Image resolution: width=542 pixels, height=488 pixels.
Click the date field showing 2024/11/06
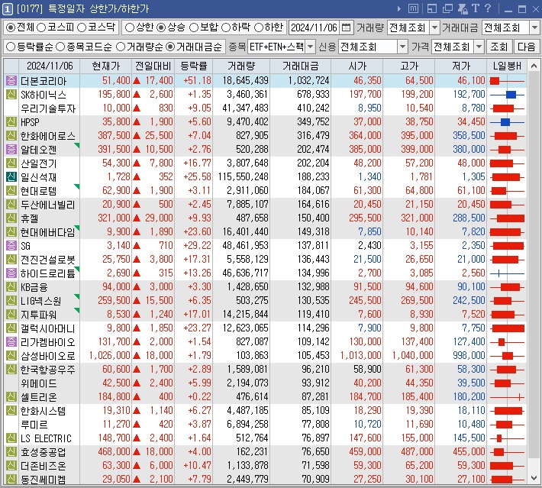tap(315, 27)
